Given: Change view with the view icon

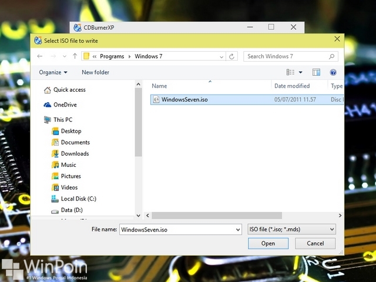Looking at the screenshot, I should (x=290, y=72).
